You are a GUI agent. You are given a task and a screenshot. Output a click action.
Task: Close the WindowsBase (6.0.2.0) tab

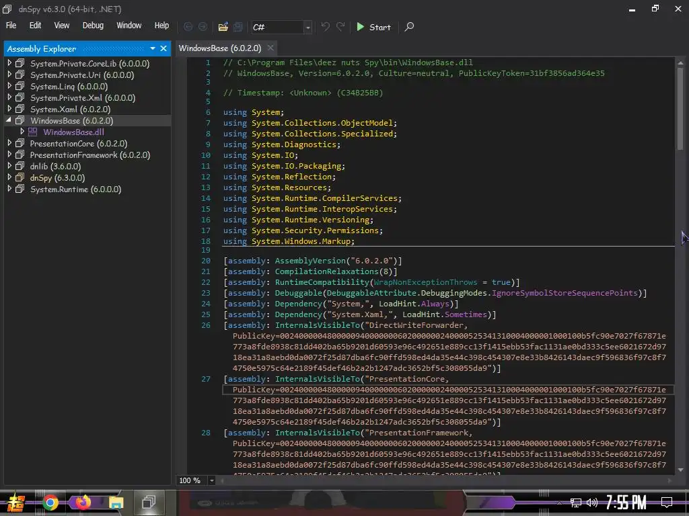pos(270,48)
